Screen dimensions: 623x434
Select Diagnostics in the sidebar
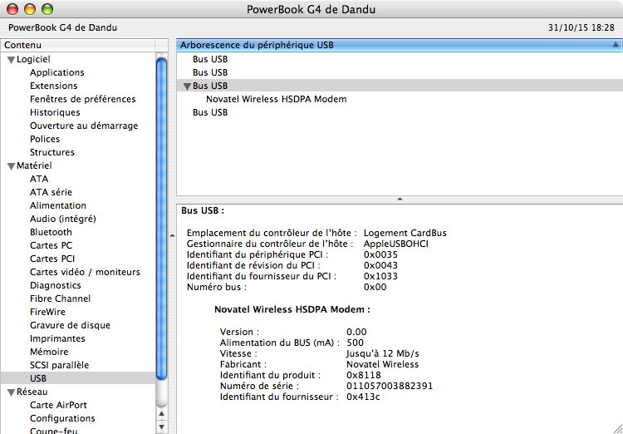55,285
